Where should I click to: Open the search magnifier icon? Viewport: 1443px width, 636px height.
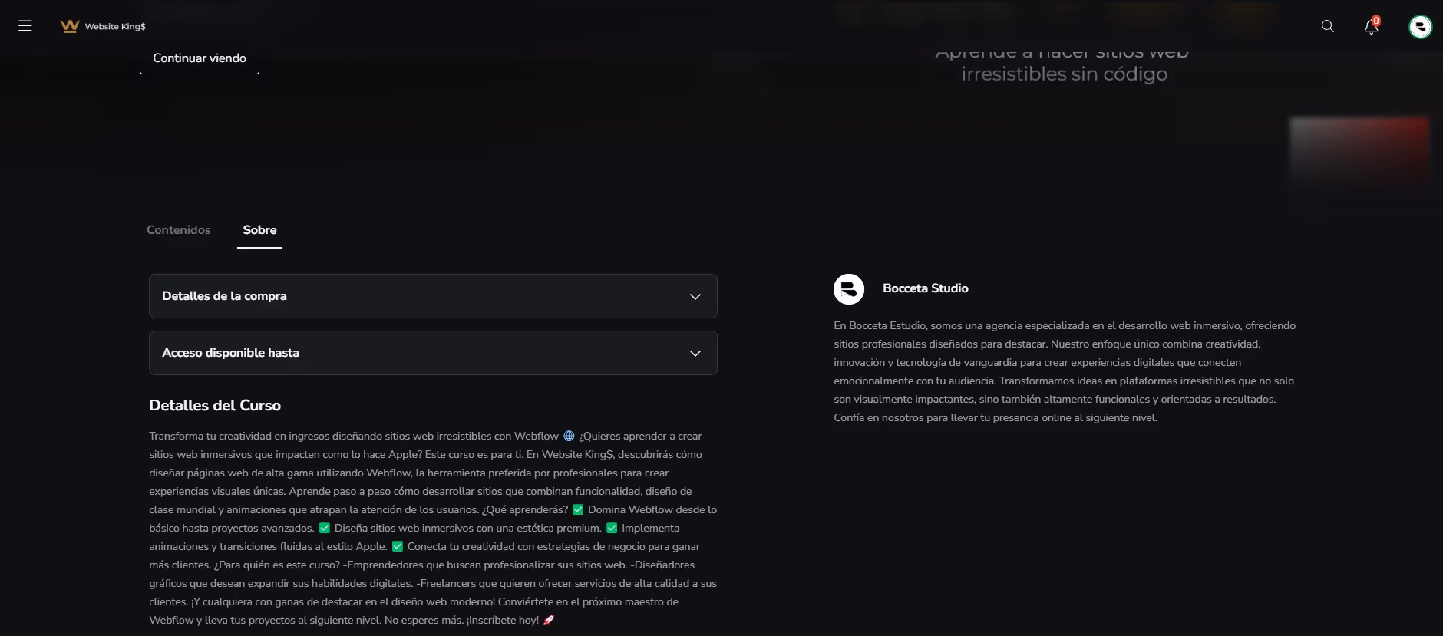tap(1327, 26)
